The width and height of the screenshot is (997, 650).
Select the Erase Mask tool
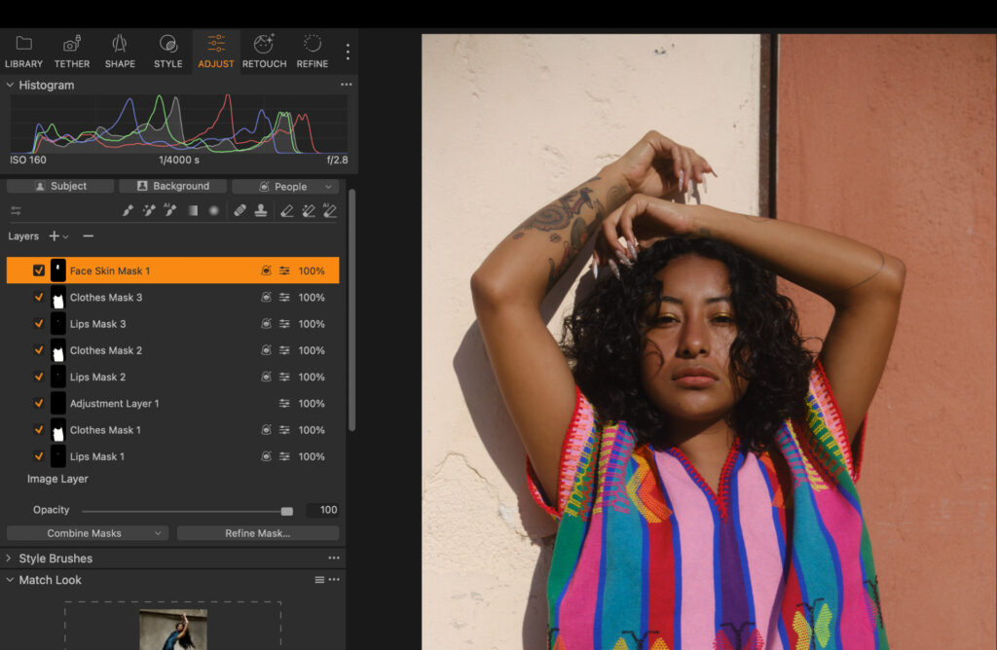point(288,210)
